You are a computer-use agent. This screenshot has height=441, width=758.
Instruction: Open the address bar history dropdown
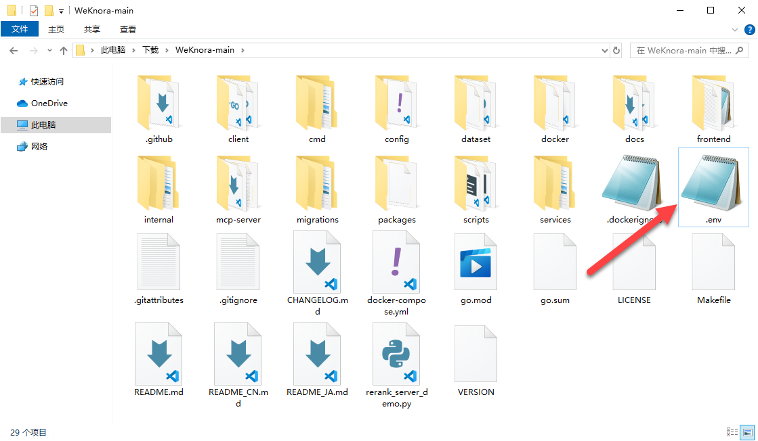pyautogui.click(x=605, y=51)
